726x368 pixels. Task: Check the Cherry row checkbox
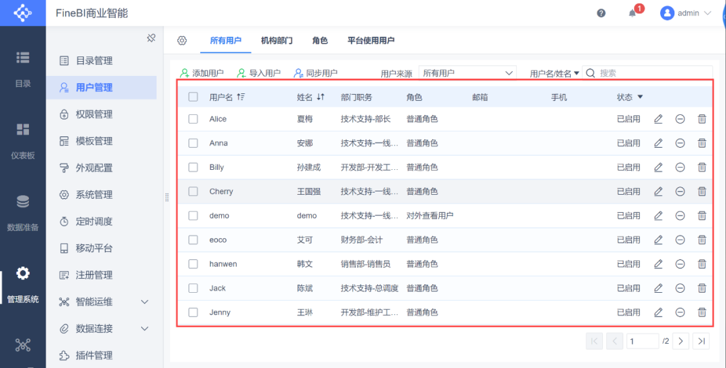coord(193,191)
